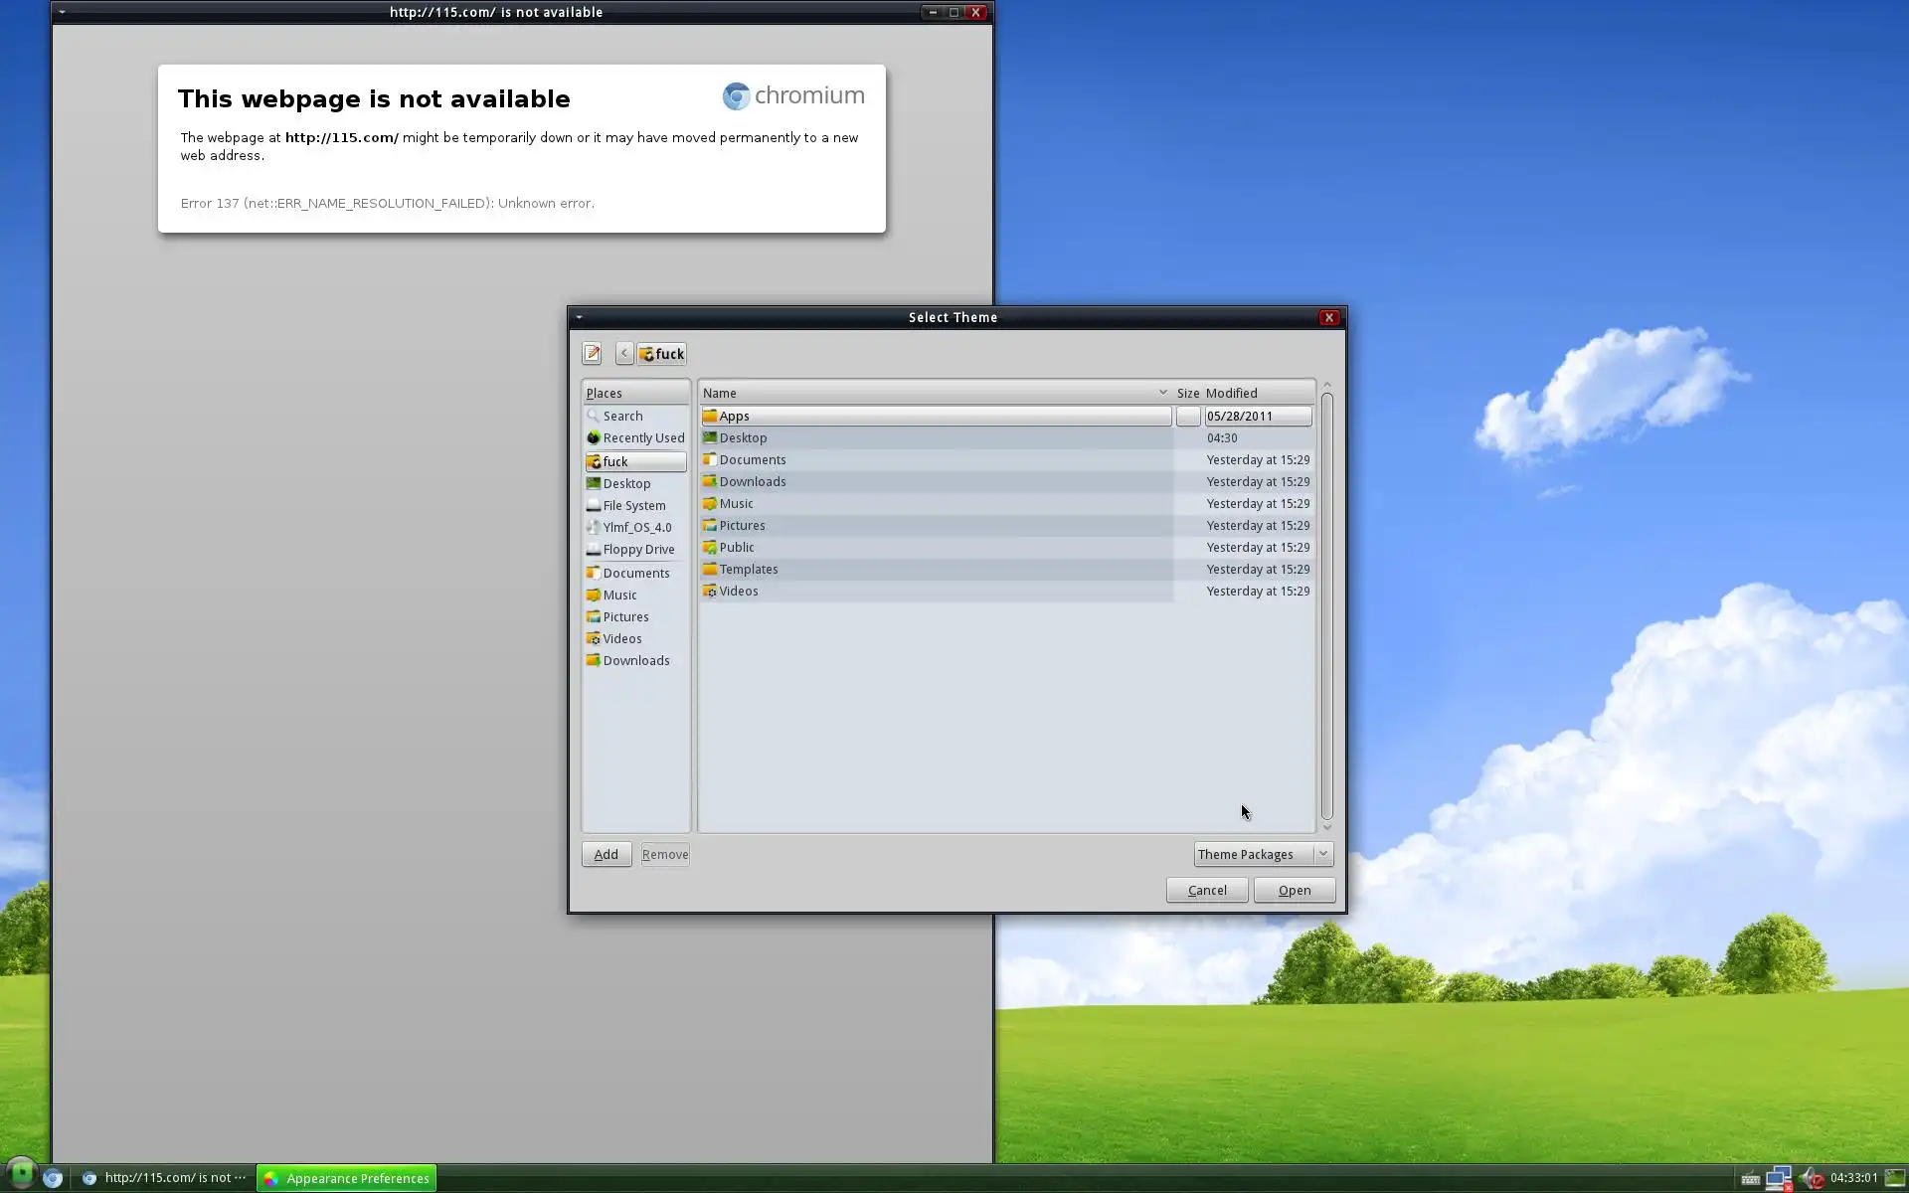The image size is (1909, 1193).
Task: Click the muted volume tray icon
Action: pyautogui.click(x=1812, y=1178)
